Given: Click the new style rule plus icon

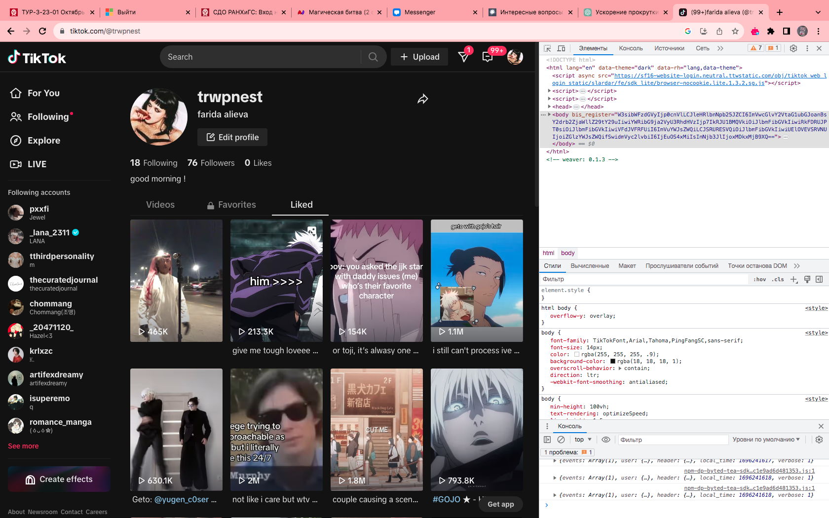Looking at the screenshot, I should point(794,279).
